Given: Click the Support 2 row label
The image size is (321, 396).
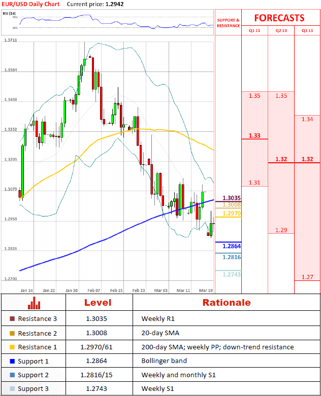Looking at the screenshot, I should [33, 375].
